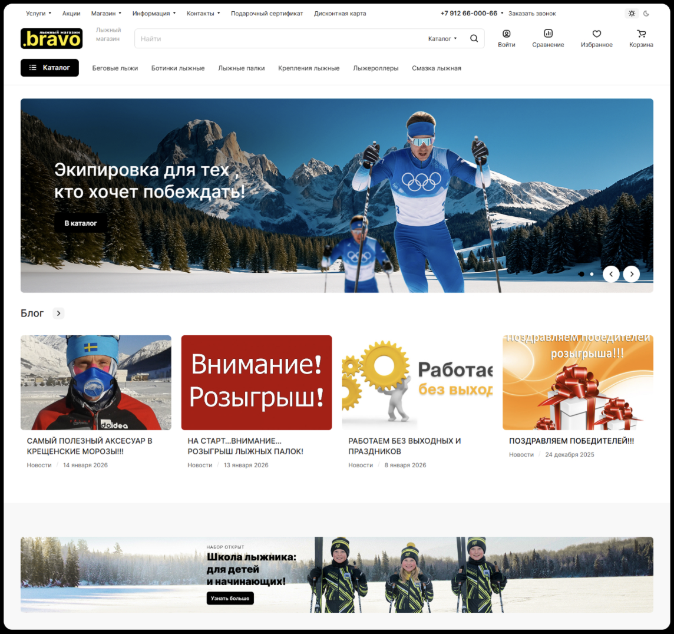Expand the phone number dropdown arrow

(x=502, y=14)
